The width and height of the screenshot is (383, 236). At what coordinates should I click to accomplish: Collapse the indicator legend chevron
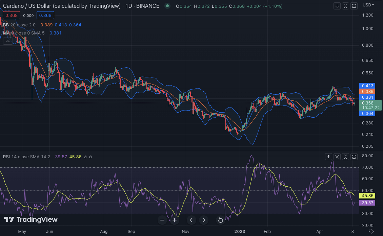click(8, 41)
